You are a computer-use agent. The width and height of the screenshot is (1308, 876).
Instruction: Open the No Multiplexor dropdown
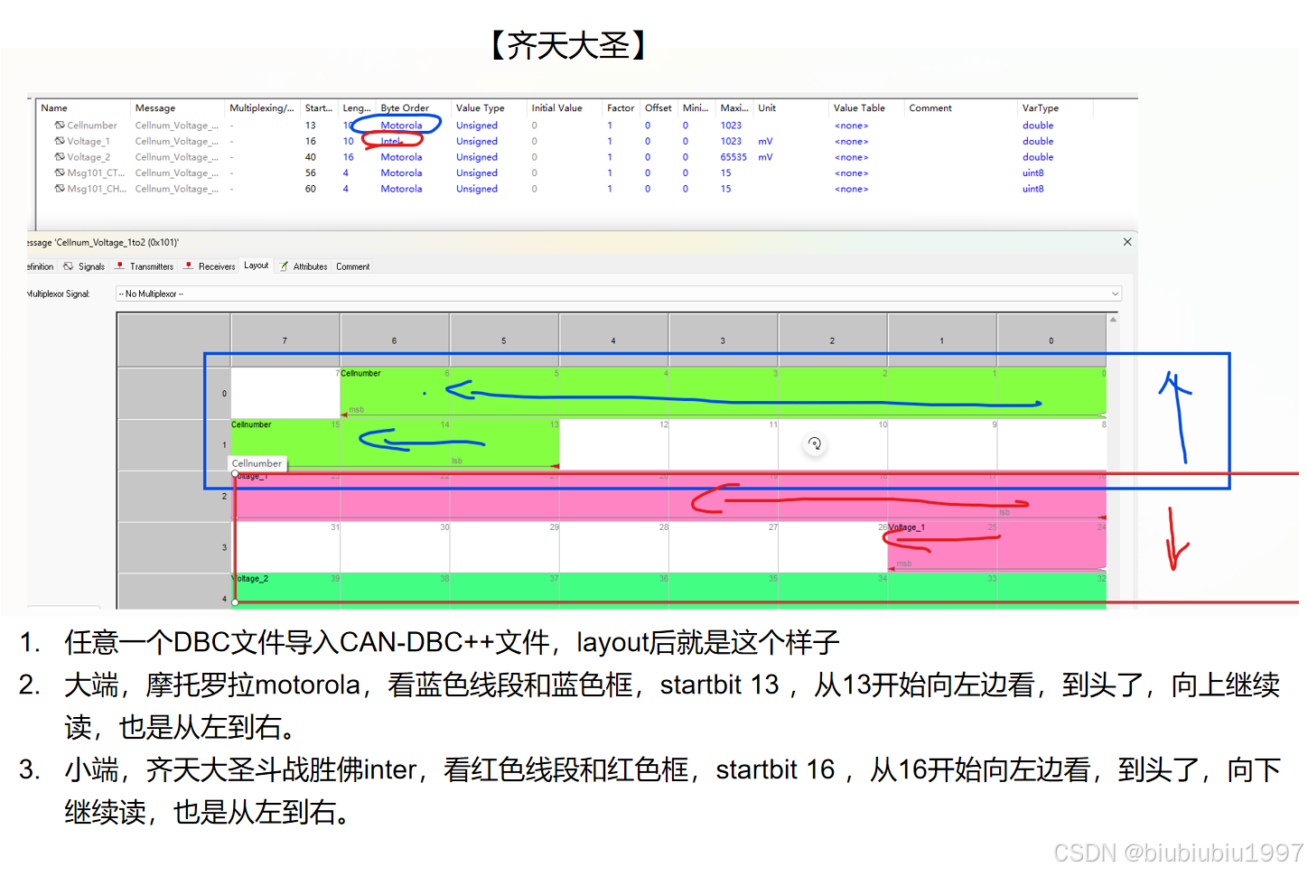tap(1115, 293)
